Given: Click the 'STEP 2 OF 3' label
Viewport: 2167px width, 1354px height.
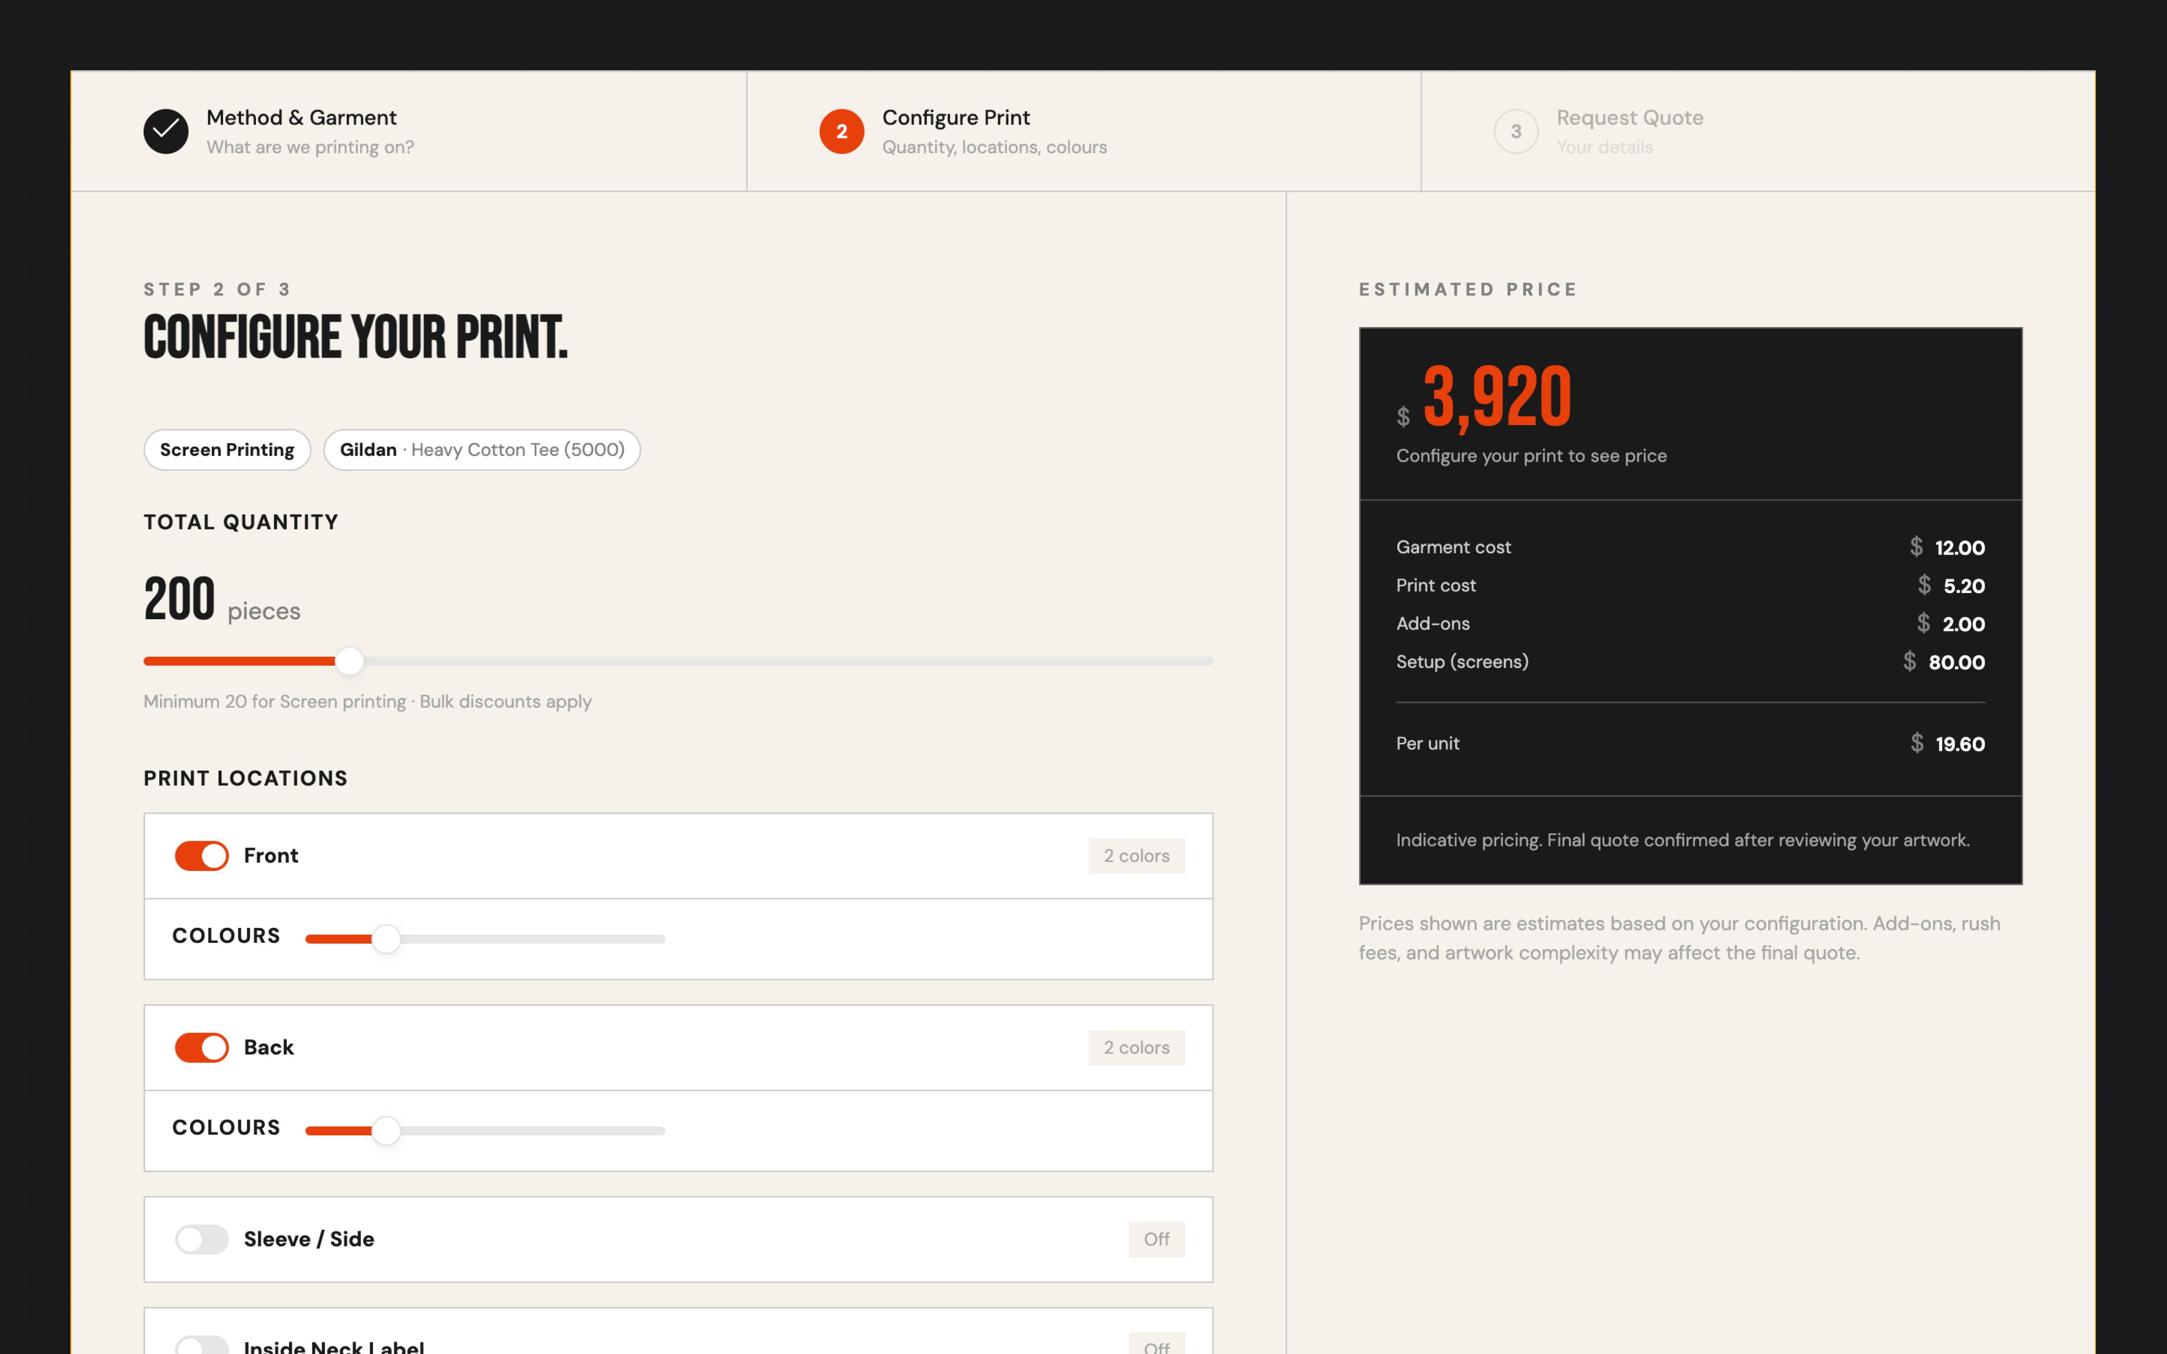Looking at the screenshot, I should [218, 289].
